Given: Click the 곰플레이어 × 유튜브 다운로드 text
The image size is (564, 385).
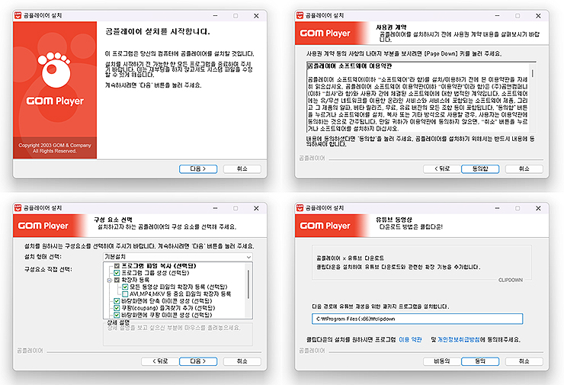Looking at the screenshot, I should (x=350, y=258).
